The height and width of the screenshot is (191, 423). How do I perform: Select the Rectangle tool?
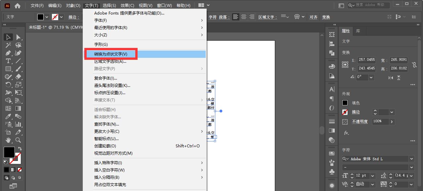pos(8,69)
